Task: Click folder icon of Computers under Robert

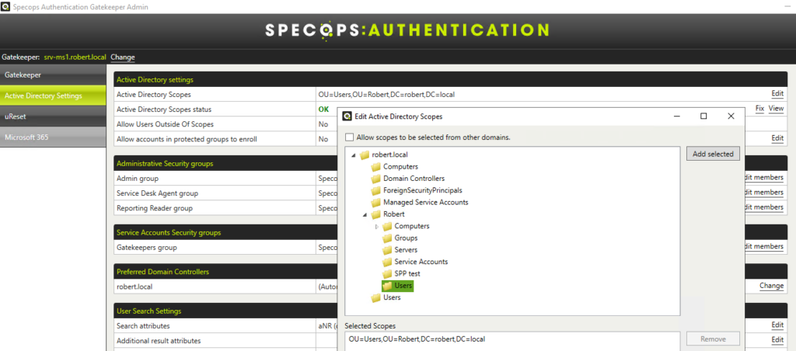Action: pos(387,226)
